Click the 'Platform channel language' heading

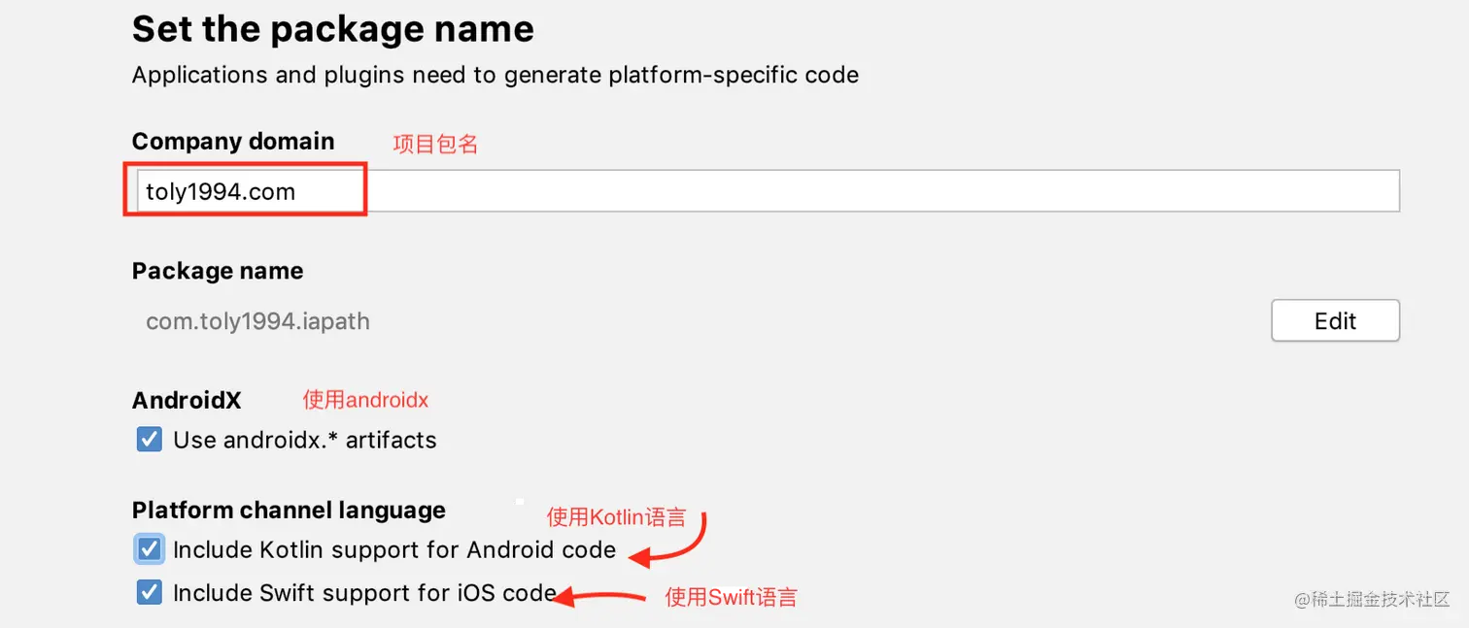coord(288,510)
